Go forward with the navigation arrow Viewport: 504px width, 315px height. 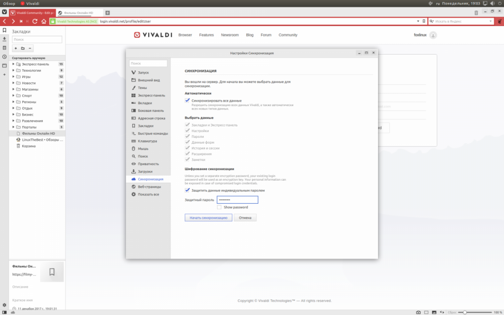coord(13,21)
